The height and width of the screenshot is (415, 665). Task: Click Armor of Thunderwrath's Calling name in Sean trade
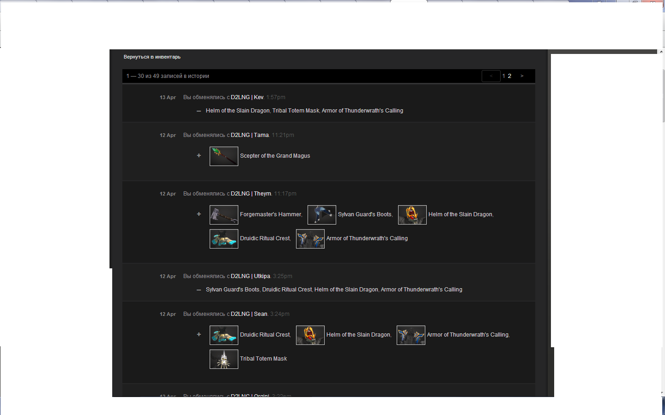tap(468, 335)
